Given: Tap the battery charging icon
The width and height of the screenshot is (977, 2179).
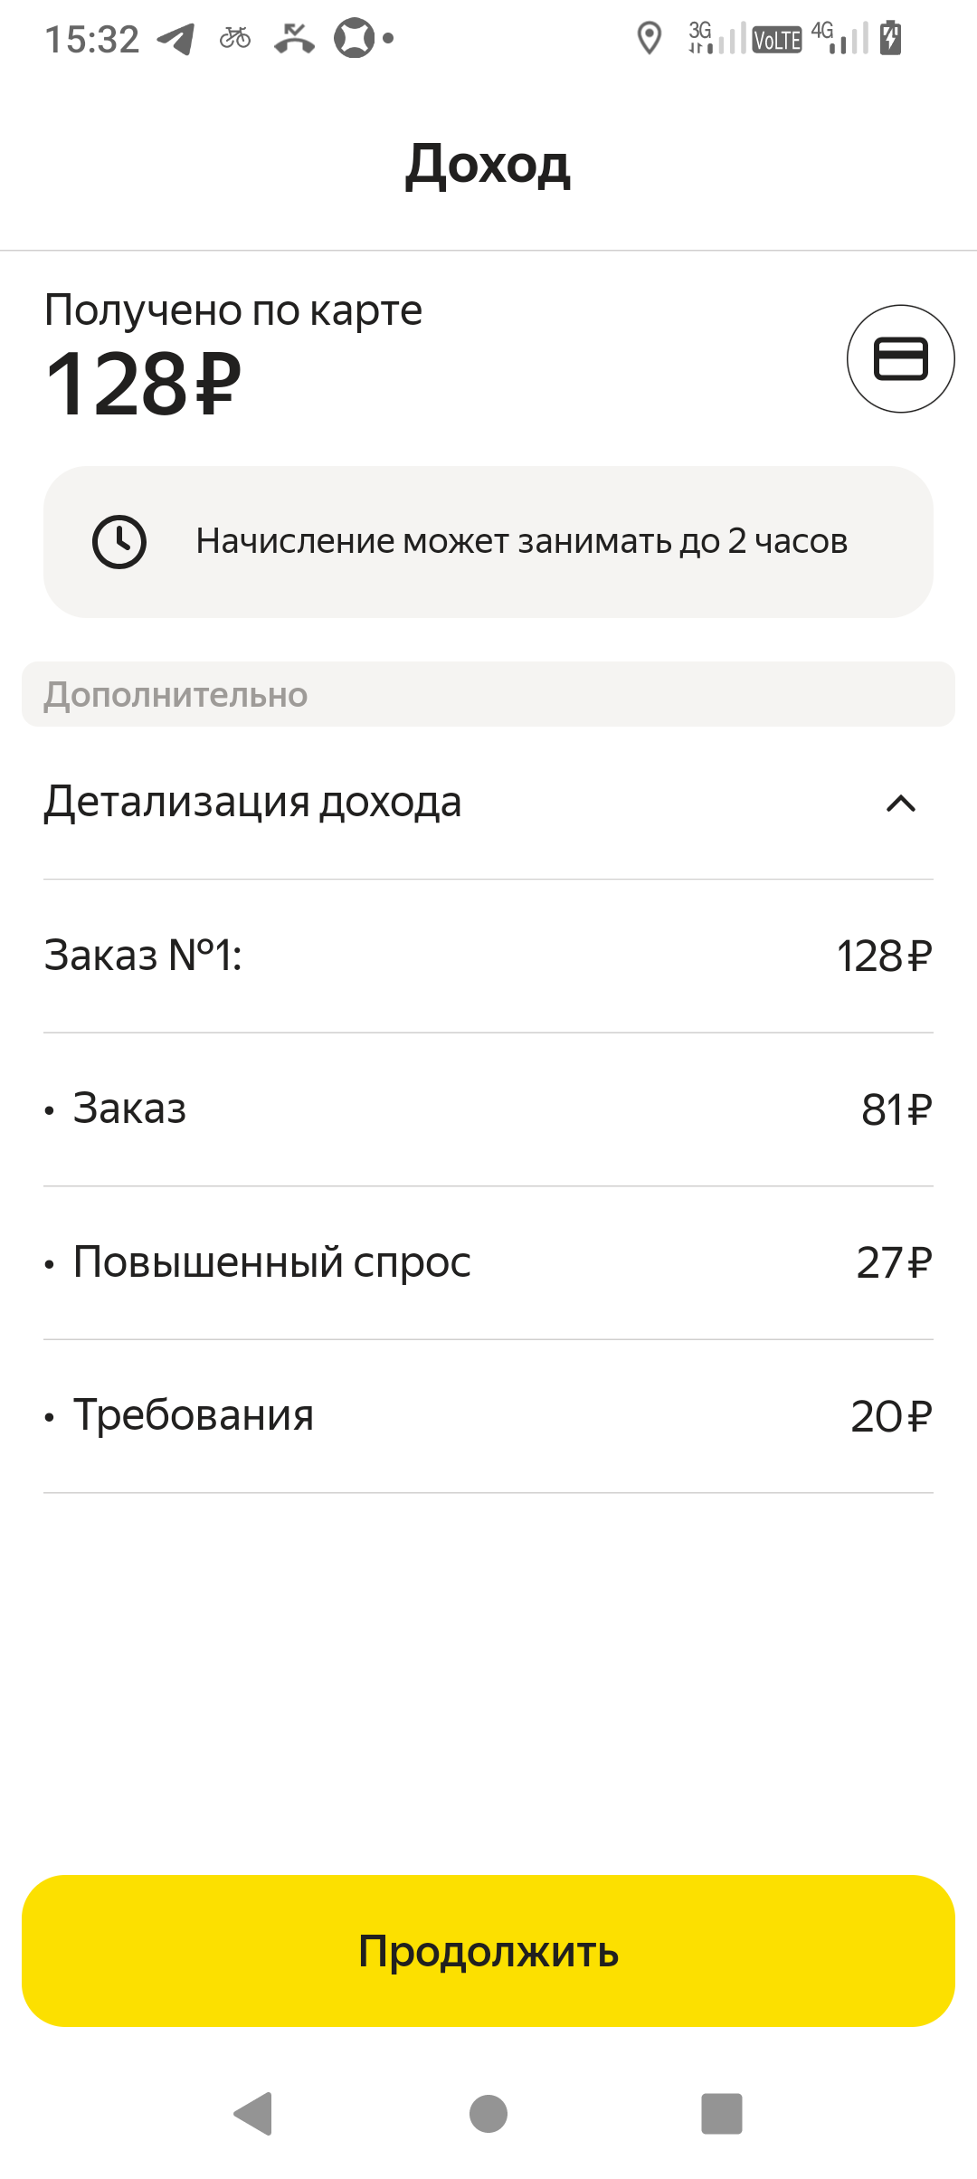Looking at the screenshot, I should (x=891, y=38).
